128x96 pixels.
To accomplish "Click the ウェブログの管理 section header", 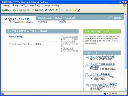I will pyautogui.click(x=42, y=31).
